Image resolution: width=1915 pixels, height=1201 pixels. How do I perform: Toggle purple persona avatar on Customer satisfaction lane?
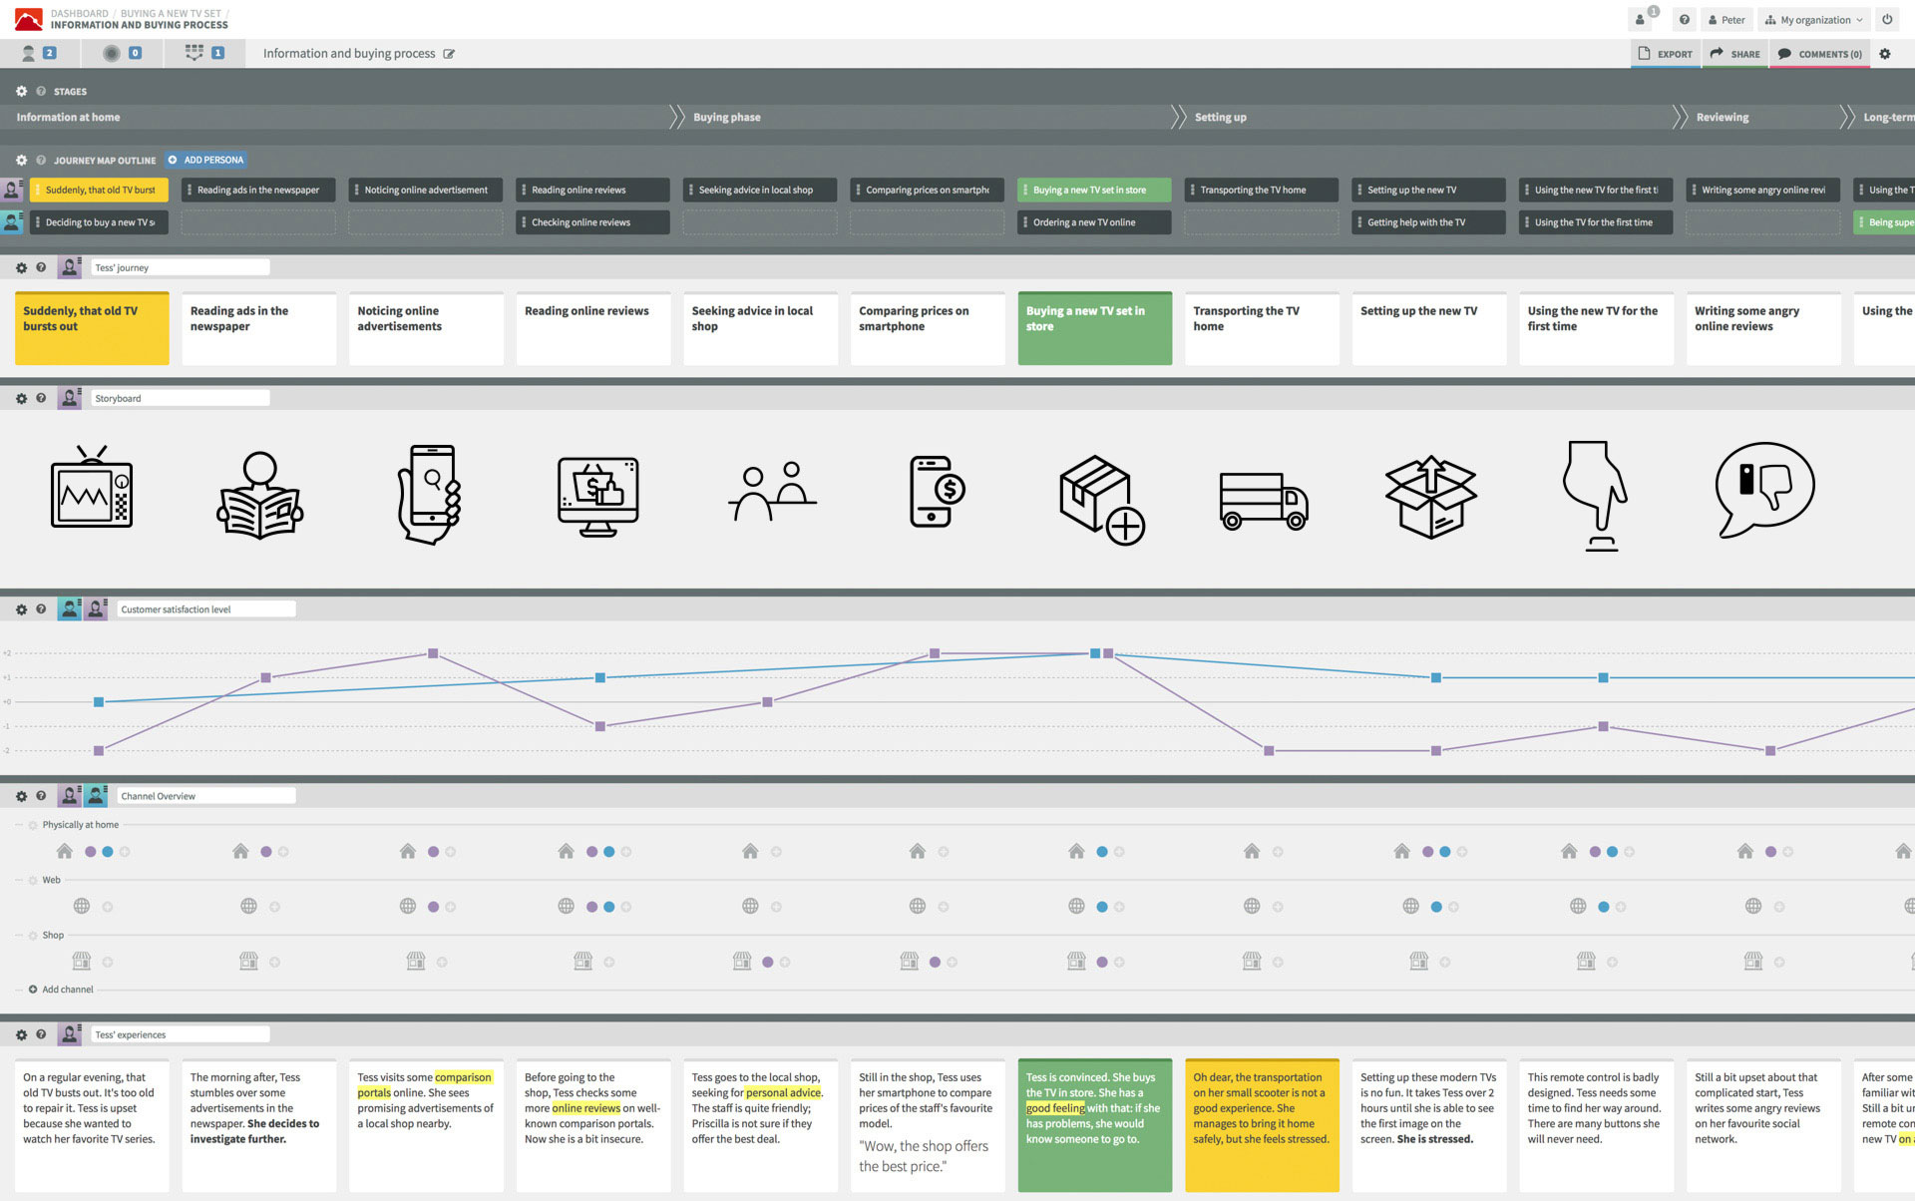tap(96, 608)
